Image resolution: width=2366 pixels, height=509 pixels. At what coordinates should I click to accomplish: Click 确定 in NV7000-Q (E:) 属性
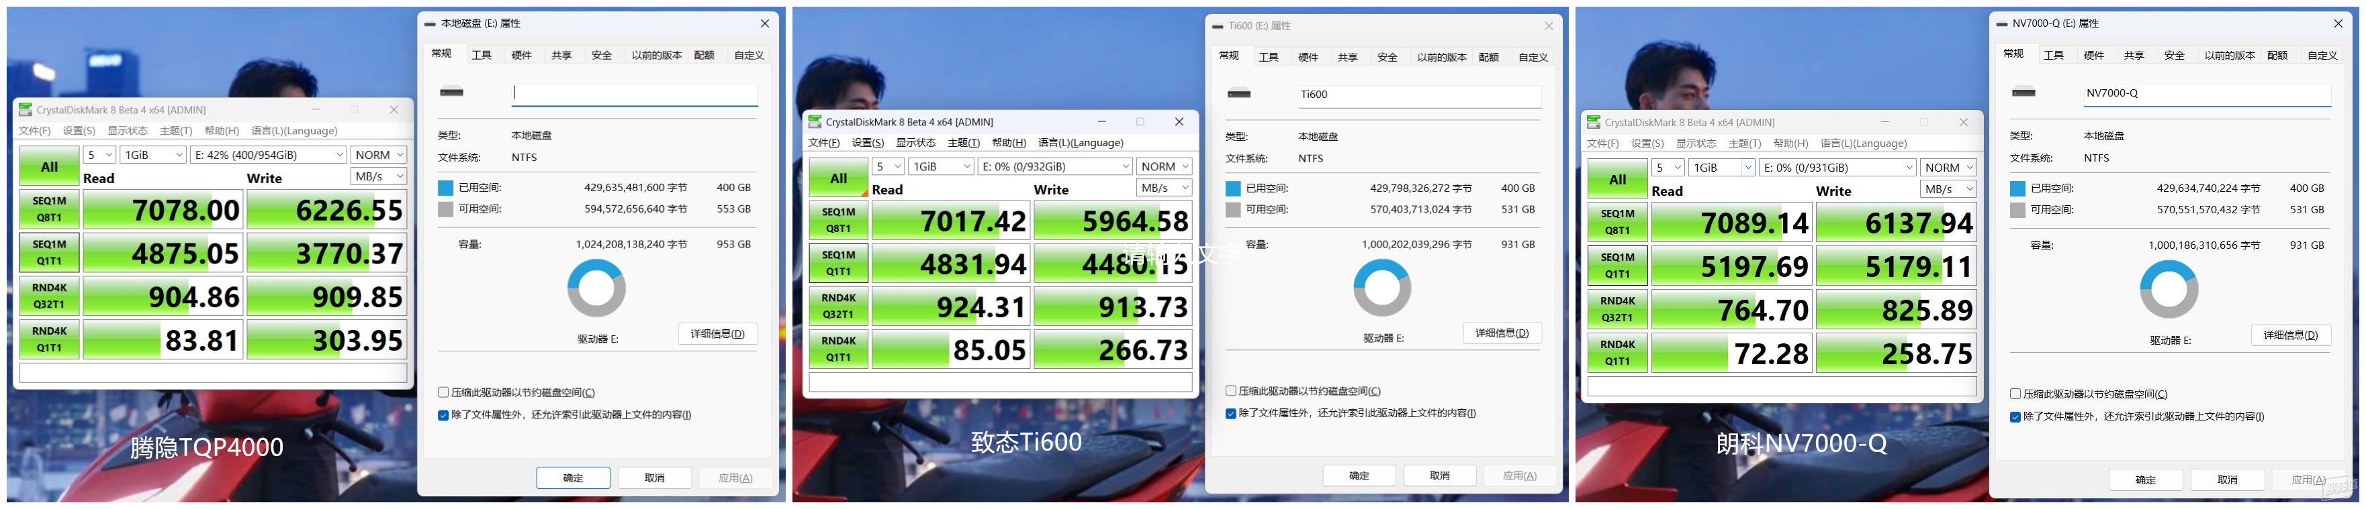(2146, 479)
